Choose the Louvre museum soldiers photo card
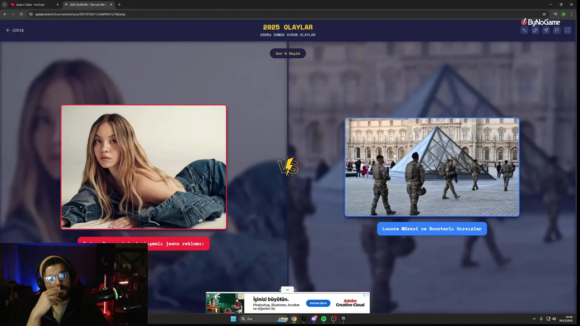This screenshot has height=326, width=580. [x=432, y=167]
